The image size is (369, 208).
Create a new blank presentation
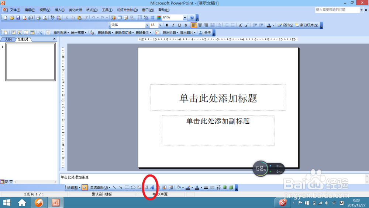(6, 18)
